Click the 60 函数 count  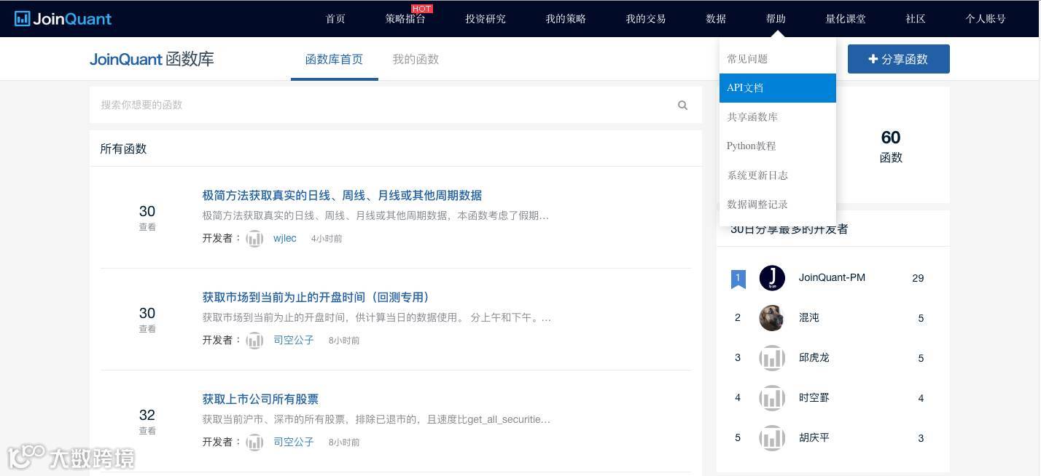891,146
